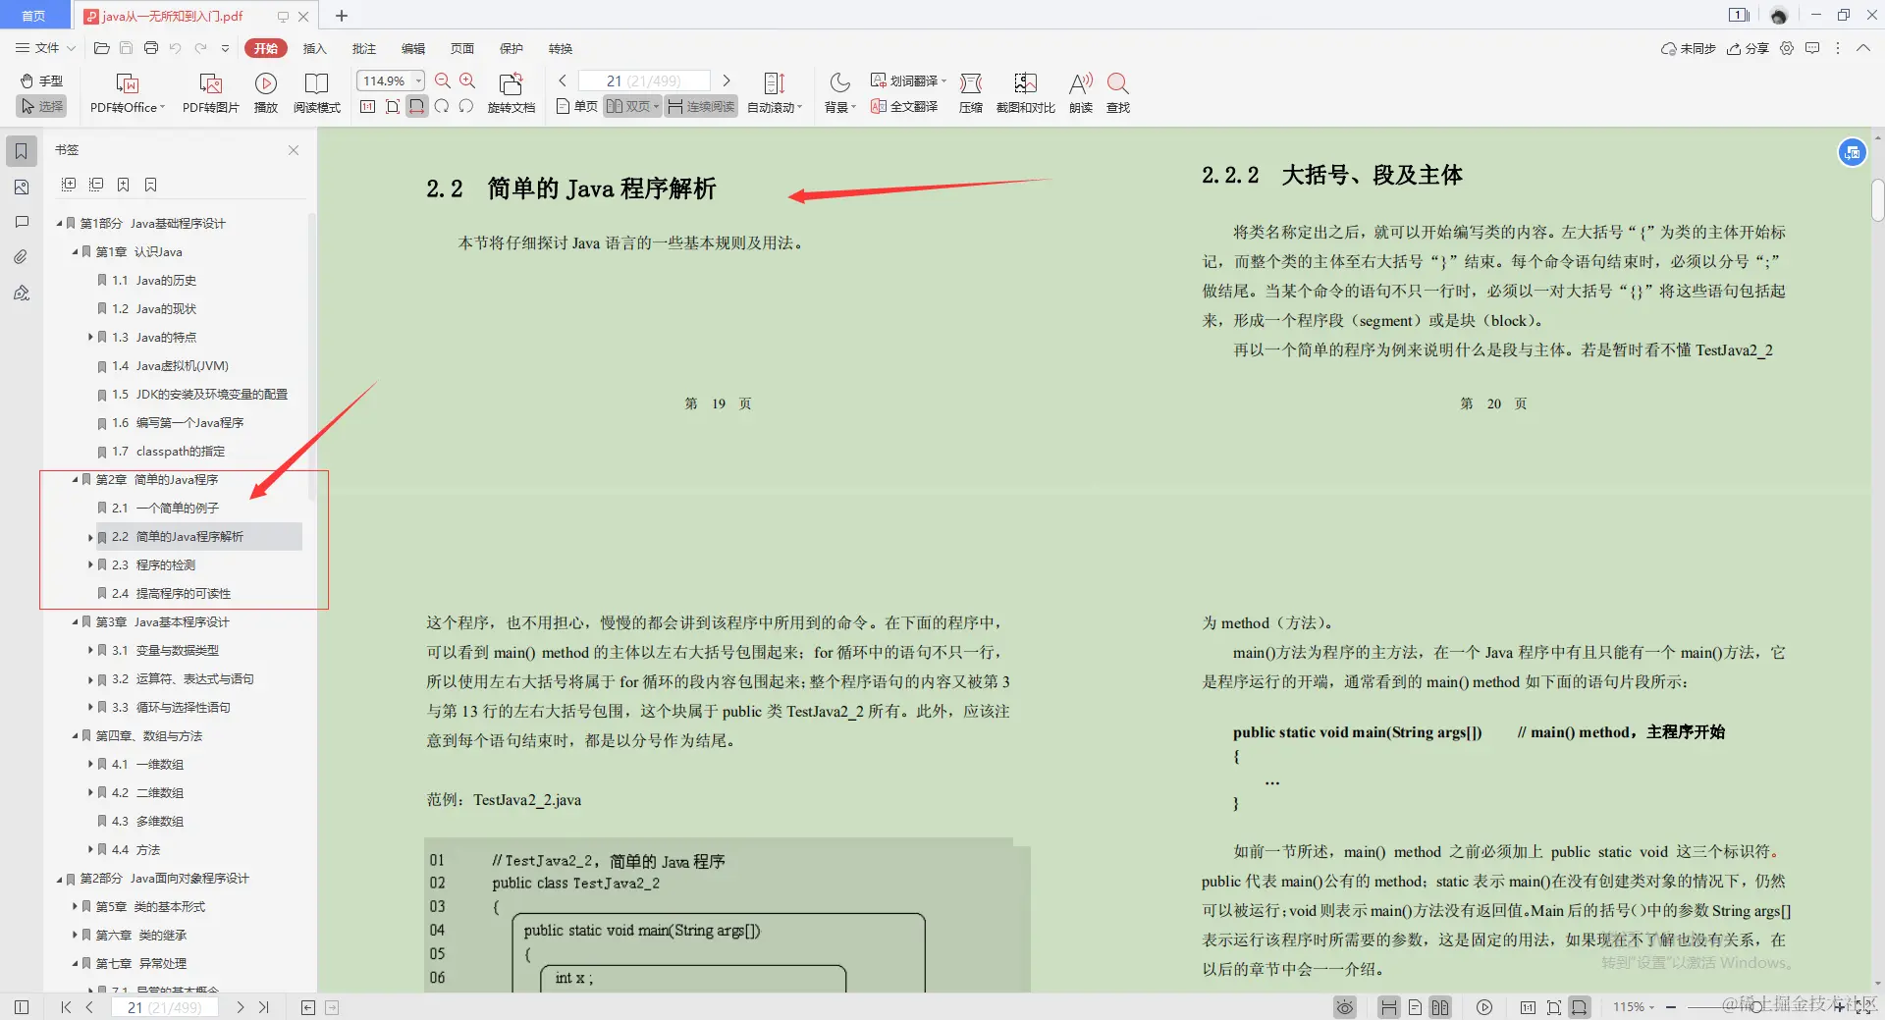Open PDF转图片 conversion tool

209,93
